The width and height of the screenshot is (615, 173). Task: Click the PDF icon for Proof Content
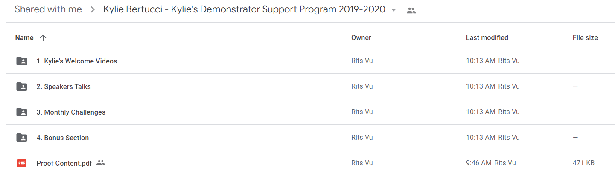(x=22, y=163)
